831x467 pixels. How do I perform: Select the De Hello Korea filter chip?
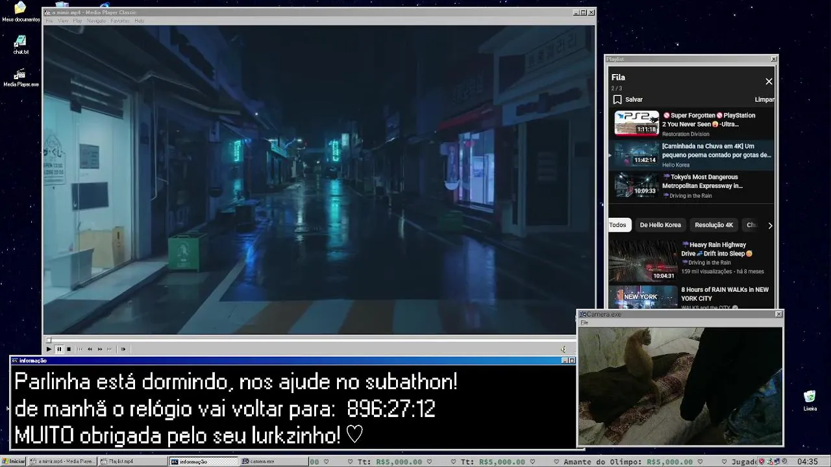[x=660, y=225]
